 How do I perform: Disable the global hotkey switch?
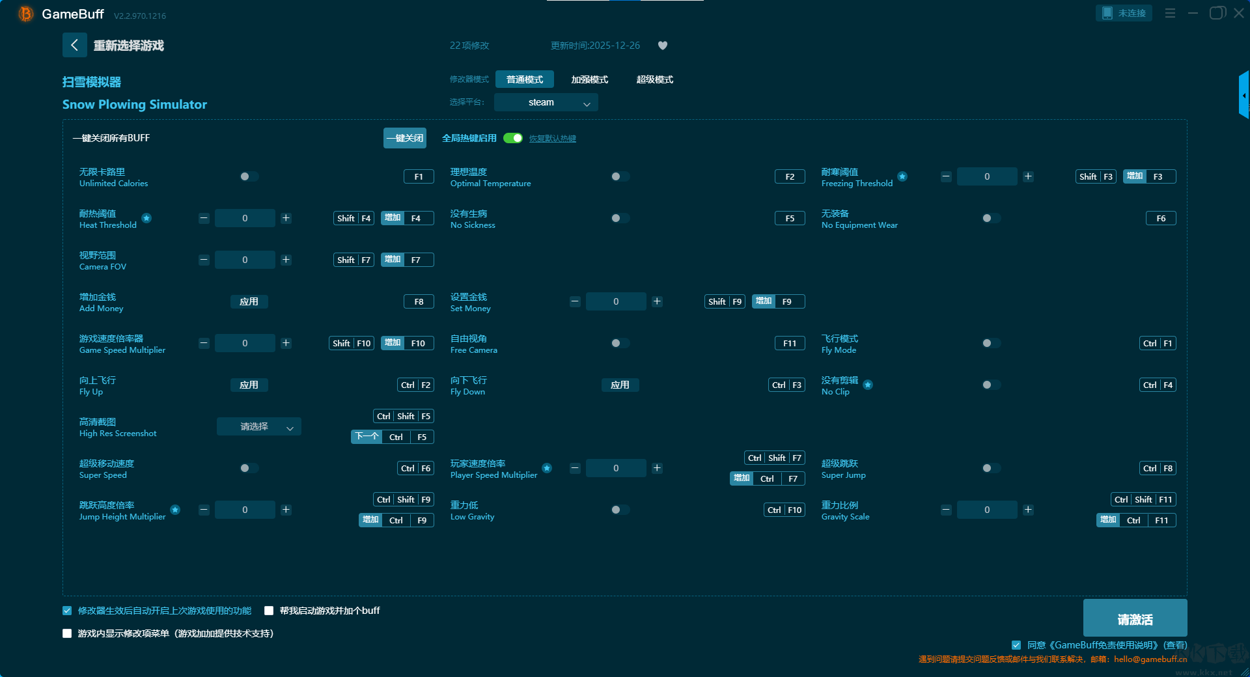point(513,138)
